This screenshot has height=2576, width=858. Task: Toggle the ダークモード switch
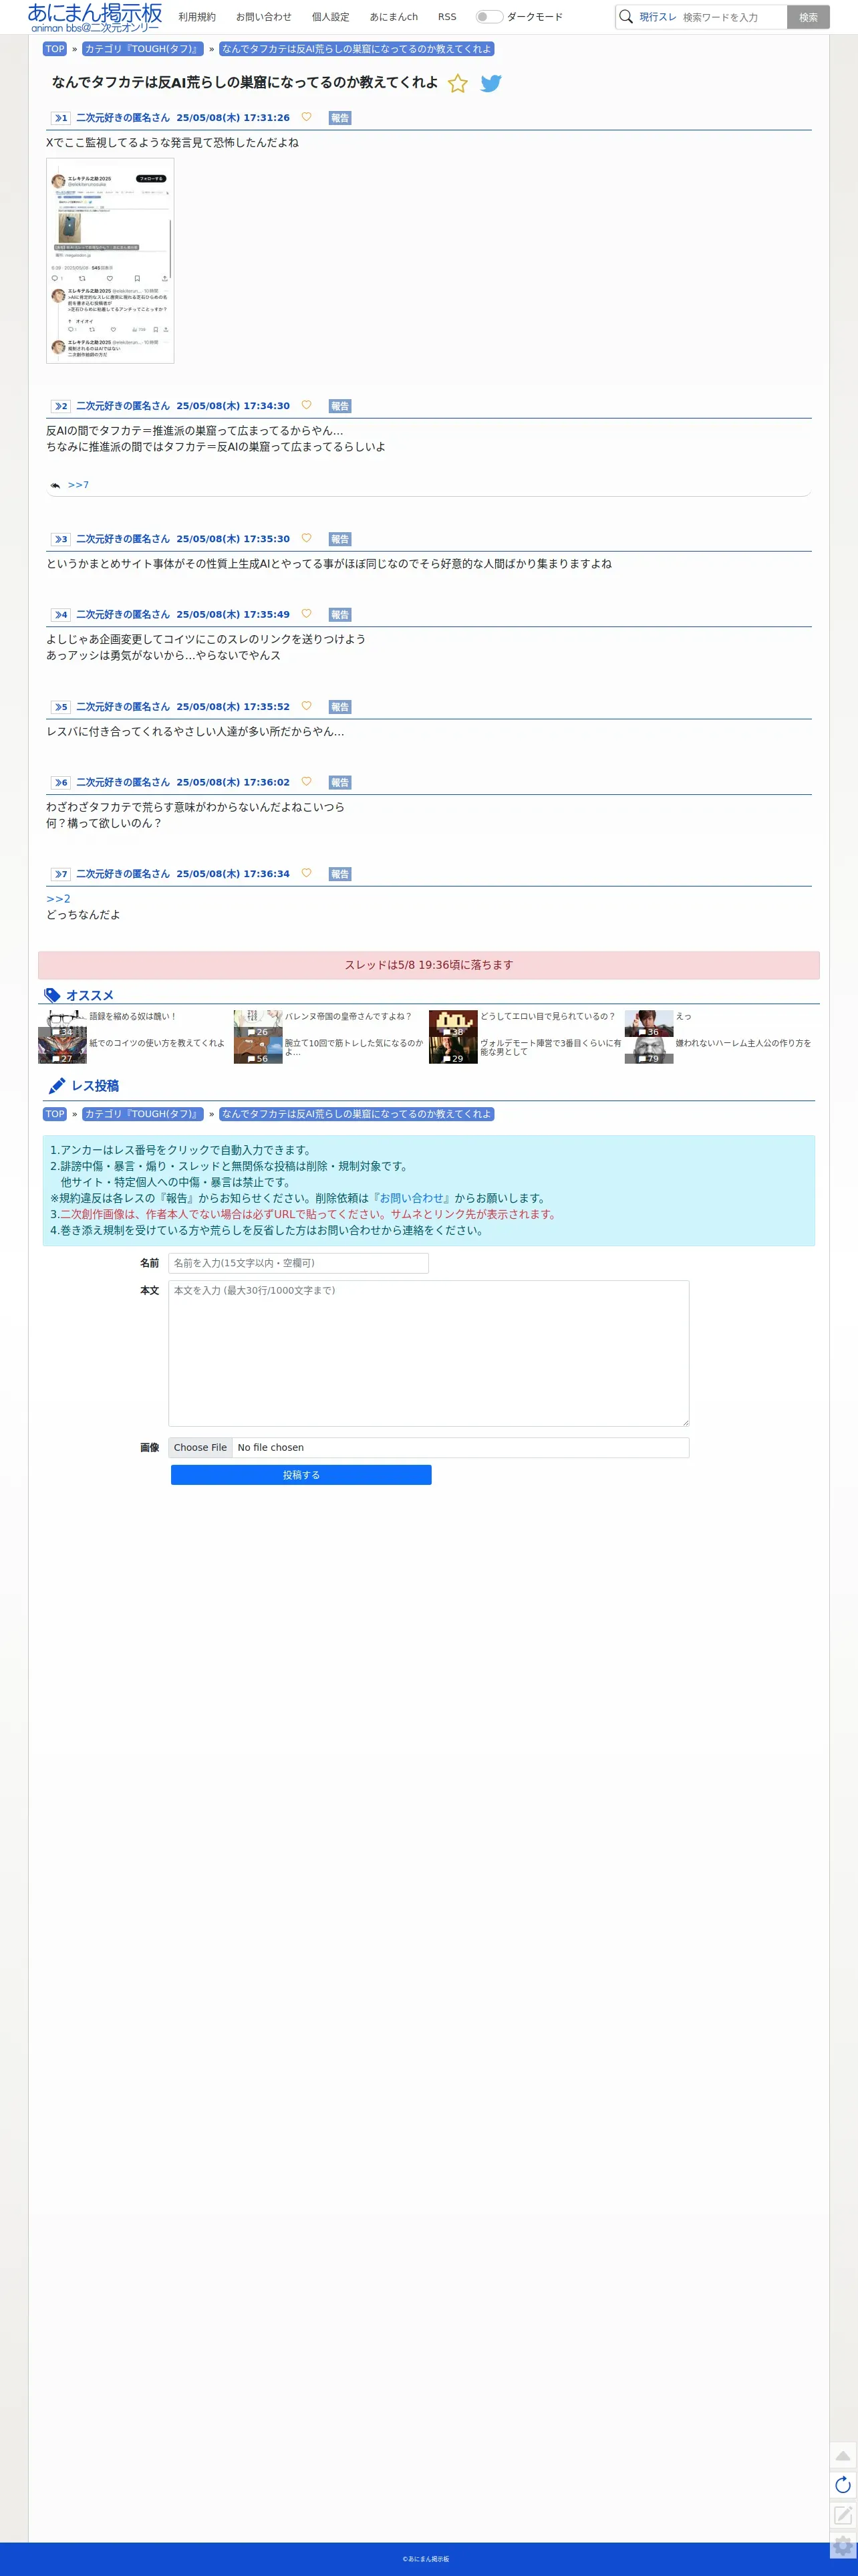489,17
